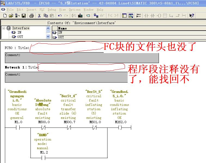Click the close branch icon
The width and height of the screenshot is (206, 163).
178,16
